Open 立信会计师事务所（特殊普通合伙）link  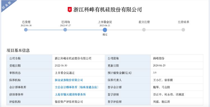click(x=77, y=87)
